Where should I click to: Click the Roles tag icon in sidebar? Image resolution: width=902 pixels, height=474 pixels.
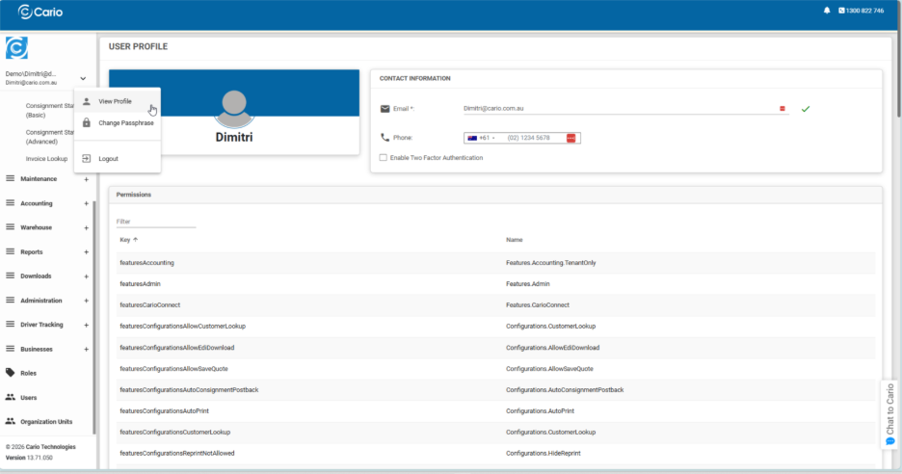click(x=11, y=373)
